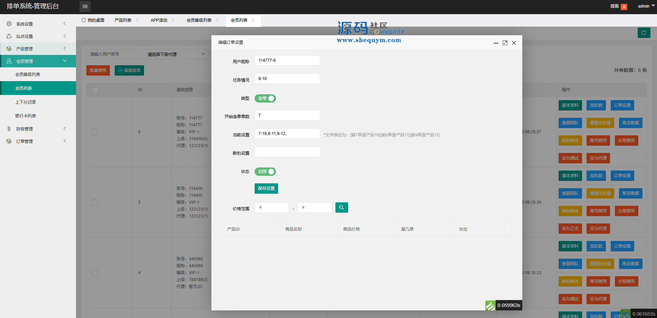This screenshot has height=318, width=657.
Task: Click the 保存设置 button
Action: (x=266, y=189)
